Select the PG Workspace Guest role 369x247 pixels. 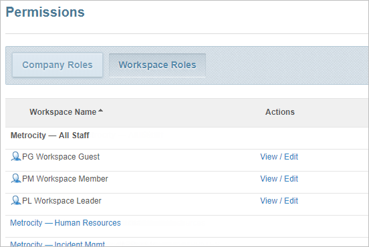(x=61, y=157)
